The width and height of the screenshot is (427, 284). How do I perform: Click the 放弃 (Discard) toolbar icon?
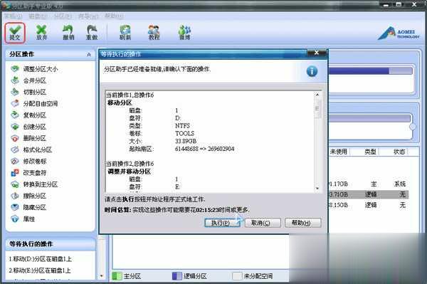41,33
